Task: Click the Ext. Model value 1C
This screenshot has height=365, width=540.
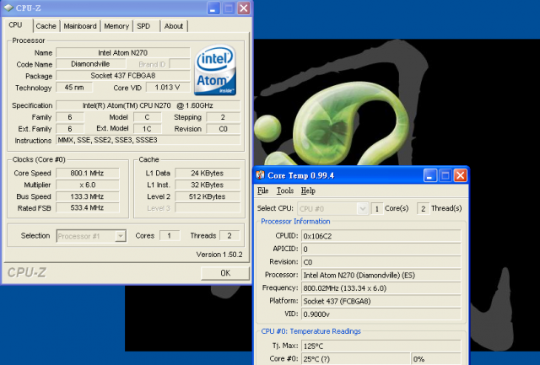Action: [x=147, y=129]
